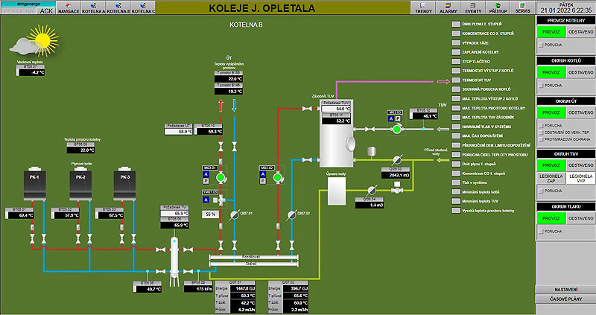This screenshot has width=596, height=315.
Task: Click ÚNIK PLYNU 2. STUPEŇ alarm indicator
Action: pos(456,24)
